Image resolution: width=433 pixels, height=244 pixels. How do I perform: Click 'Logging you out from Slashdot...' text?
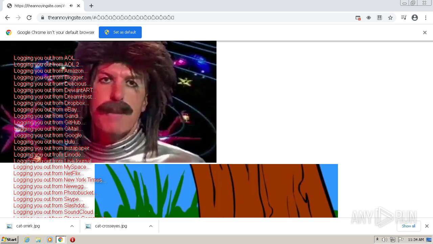coord(51,205)
